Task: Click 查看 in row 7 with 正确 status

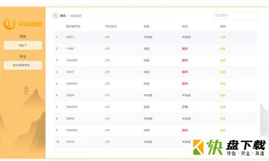Action: (223, 107)
